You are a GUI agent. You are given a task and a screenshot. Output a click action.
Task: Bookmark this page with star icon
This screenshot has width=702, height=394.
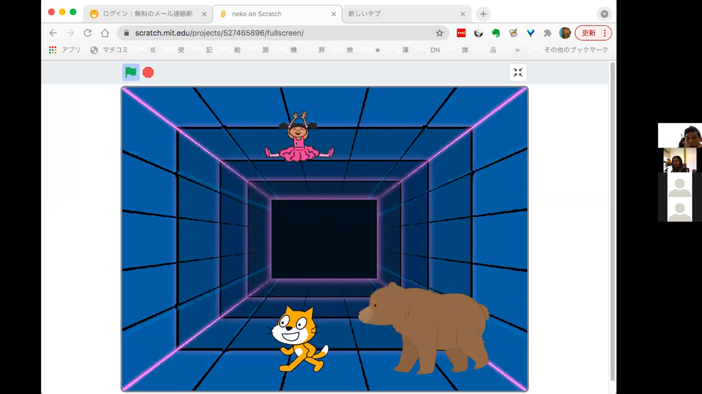439,33
